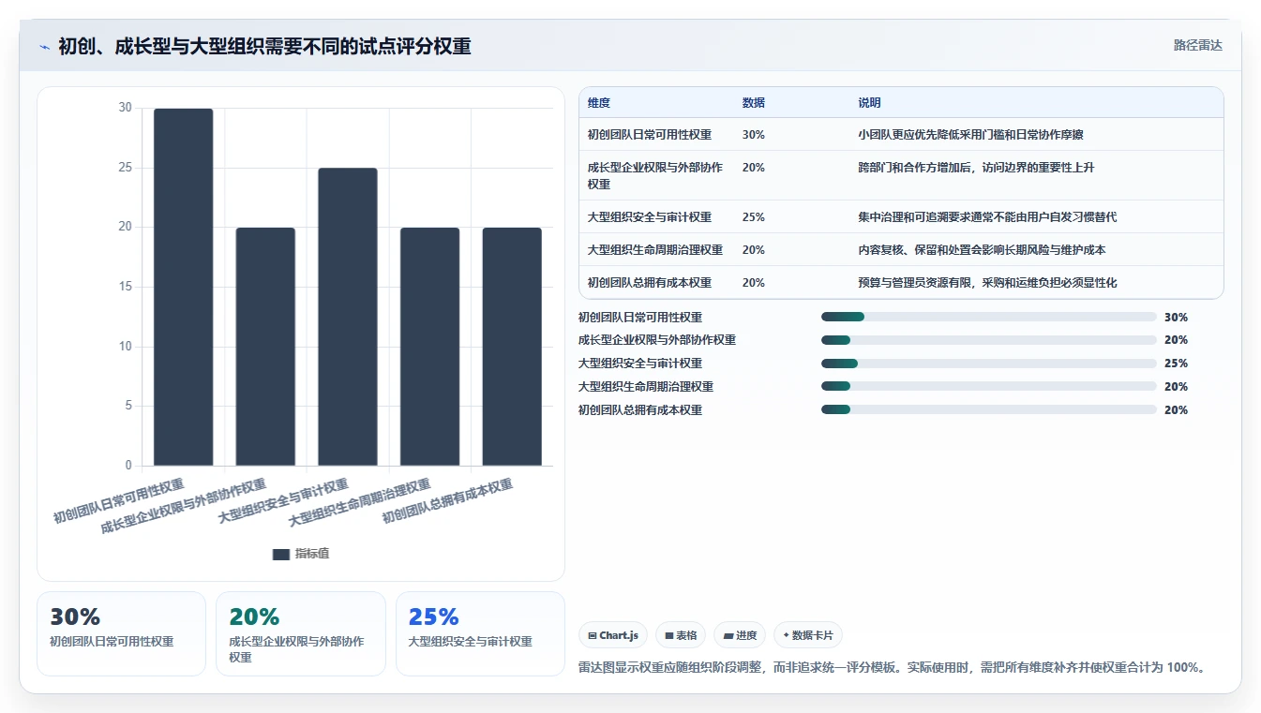
Task: Click description 小团队更应优先降低采用门槛和日常协作摩擦
Action: point(970,135)
